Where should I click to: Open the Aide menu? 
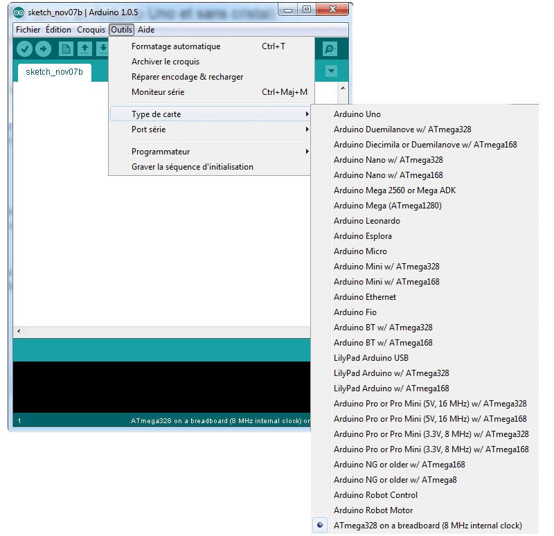click(x=146, y=30)
